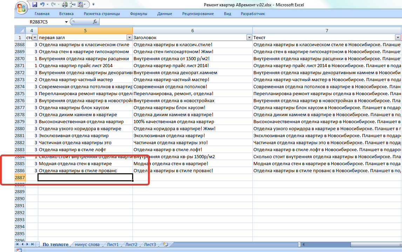The height and width of the screenshot is (252, 402).
Task: Click the Insert Worksheet tab icon
Action: [x=165, y=245]
